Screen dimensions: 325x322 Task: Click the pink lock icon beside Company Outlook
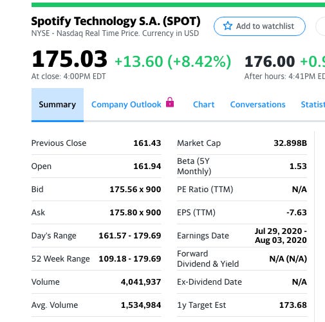click(170, 102)
